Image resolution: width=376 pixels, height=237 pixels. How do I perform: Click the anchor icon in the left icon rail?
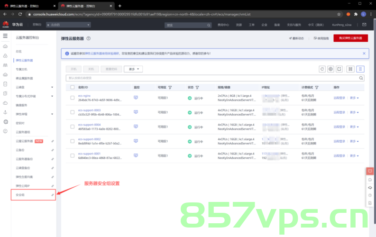coord(5,112)
